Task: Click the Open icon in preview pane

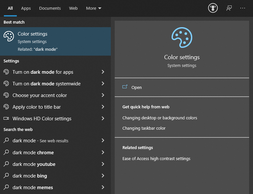Action: click(x=125, y=87)
